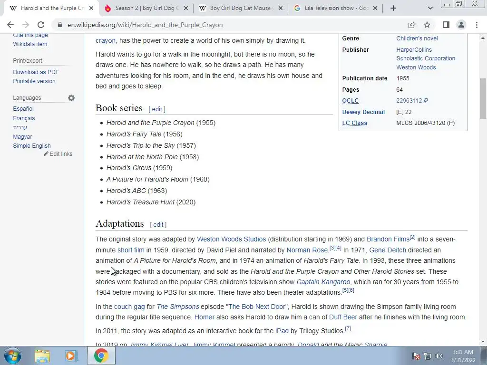Expand the tab search dropdown
Screen dimensions: 487x365
[x=430, y=8]
